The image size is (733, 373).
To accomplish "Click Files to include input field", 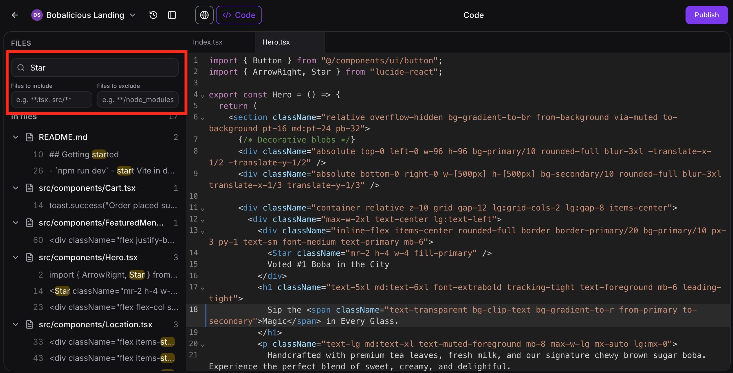I will pos(52,100).
